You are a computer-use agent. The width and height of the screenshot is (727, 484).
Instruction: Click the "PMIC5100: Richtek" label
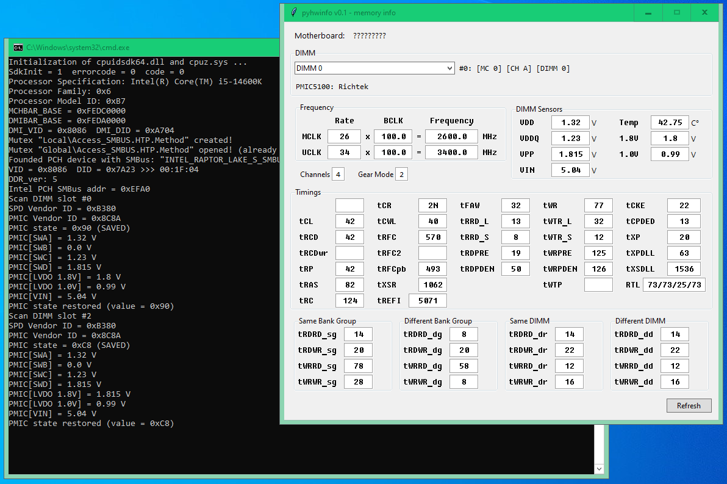tap(332, 87)
